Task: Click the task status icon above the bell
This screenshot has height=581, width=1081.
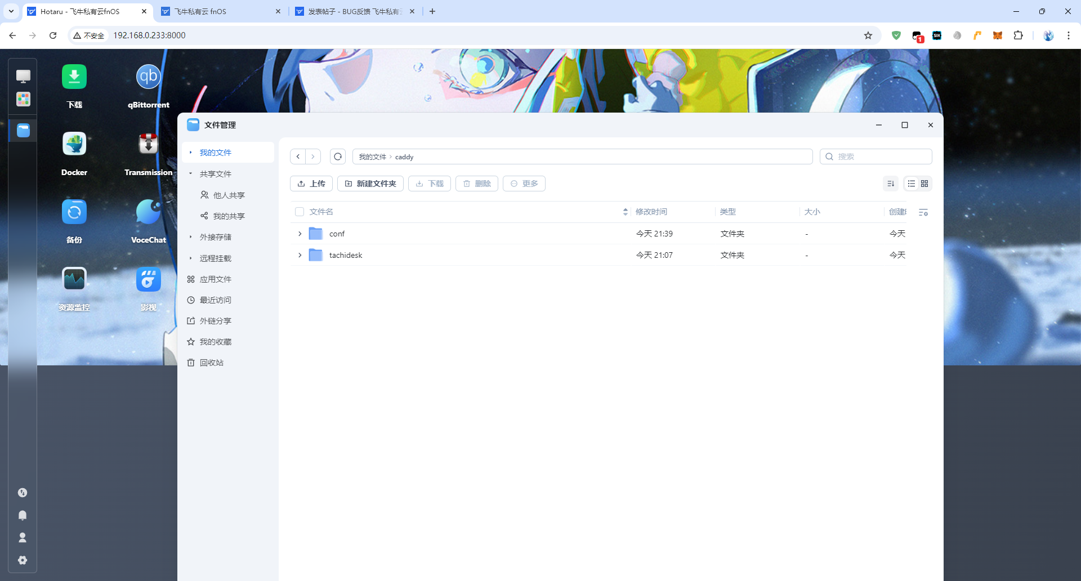Action: pyautogui.click(x=23, y=493)
